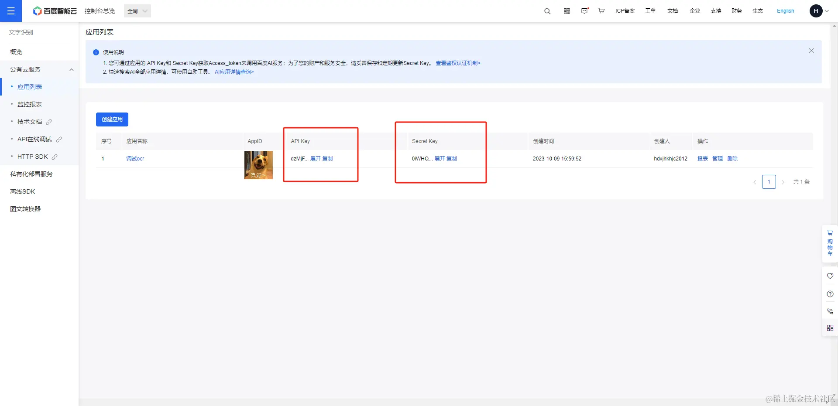This screenshot has width=838, height=406.
Task: Click creator name hdxjhkhjc2012
Action: point(670,159)
